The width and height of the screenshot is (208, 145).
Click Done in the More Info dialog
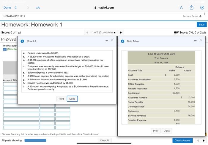coord(72,99)
